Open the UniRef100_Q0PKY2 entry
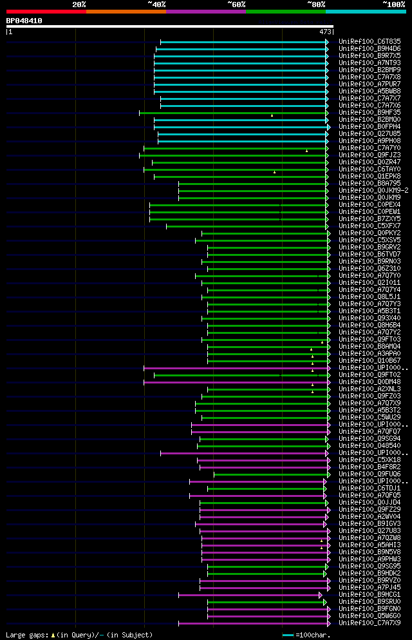 (x=370, y=233)
